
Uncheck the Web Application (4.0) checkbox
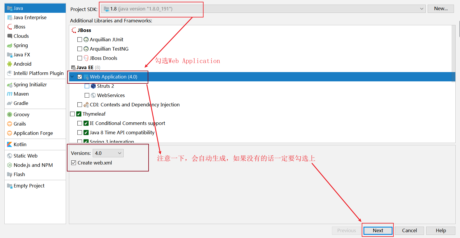(x=80, y=77)
